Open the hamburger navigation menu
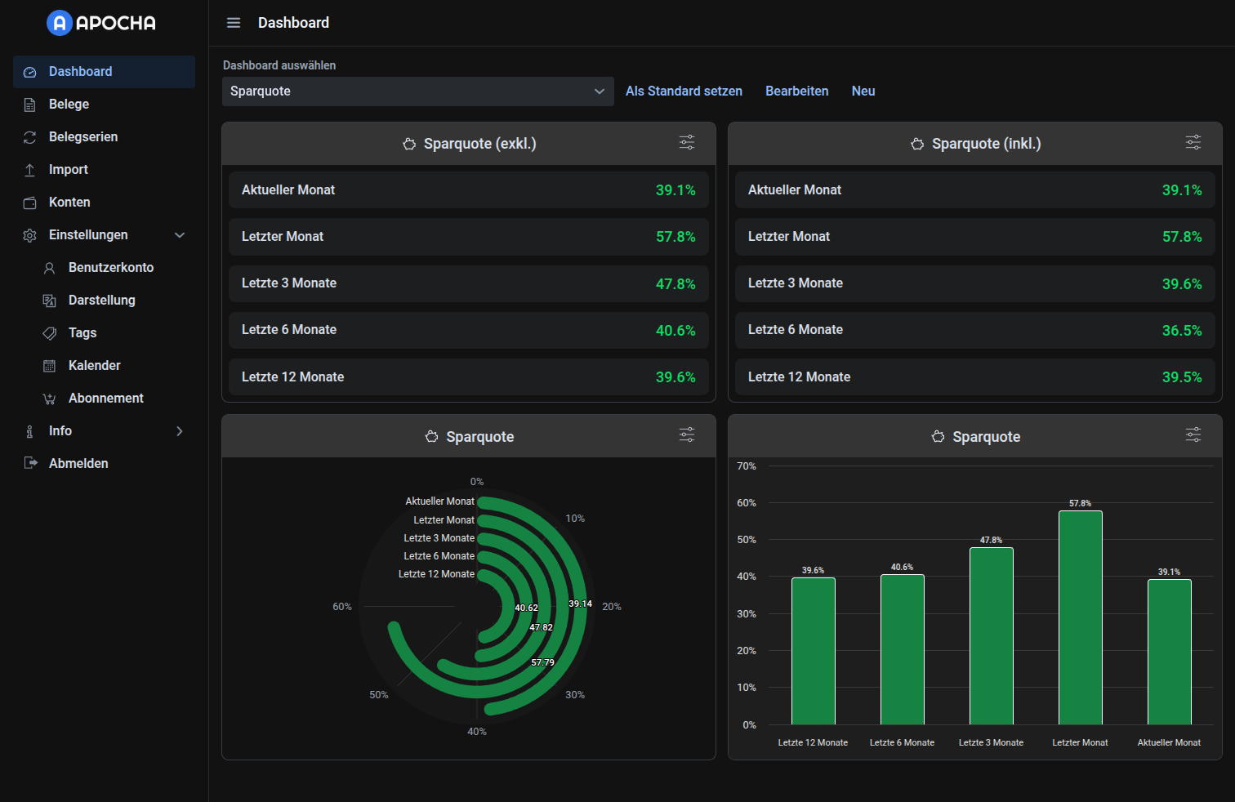1235x802 pixels. click(x=233, y=23)
